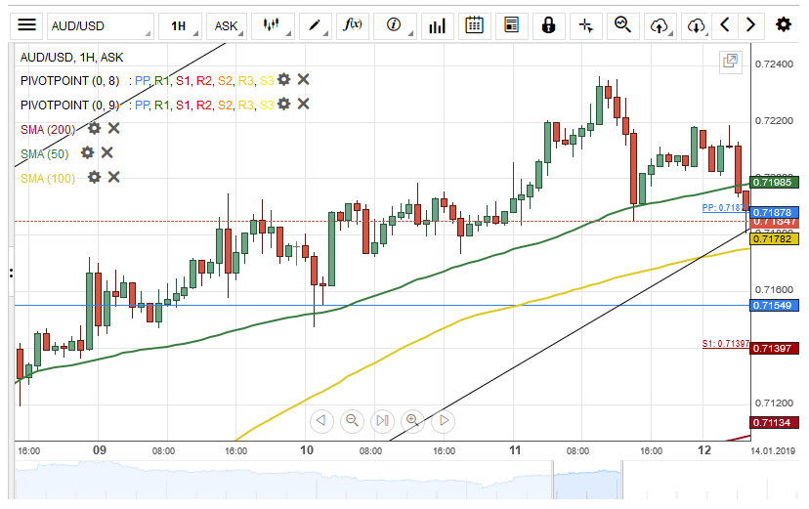The image size is (809, 509).
Task: Open the hamburger main menu
Action: click(x=27, y=25)
